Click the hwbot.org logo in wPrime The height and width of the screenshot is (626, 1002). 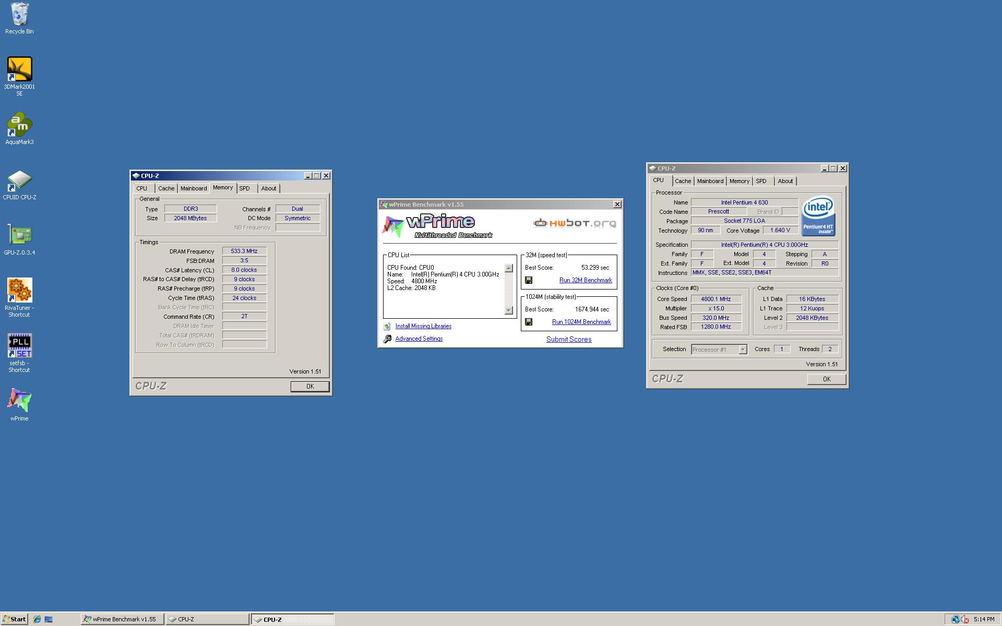pyautogui.click(x=575, y=223)
